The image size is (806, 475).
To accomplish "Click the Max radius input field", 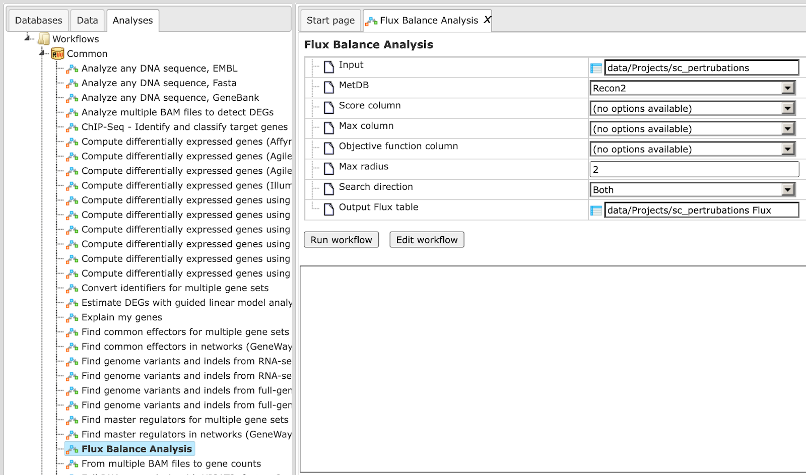I will click(694, 169).
